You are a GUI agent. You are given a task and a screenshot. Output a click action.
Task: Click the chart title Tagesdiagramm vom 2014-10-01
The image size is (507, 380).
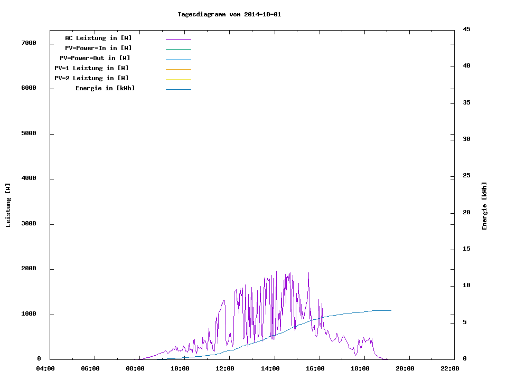[x=229, y=14]
